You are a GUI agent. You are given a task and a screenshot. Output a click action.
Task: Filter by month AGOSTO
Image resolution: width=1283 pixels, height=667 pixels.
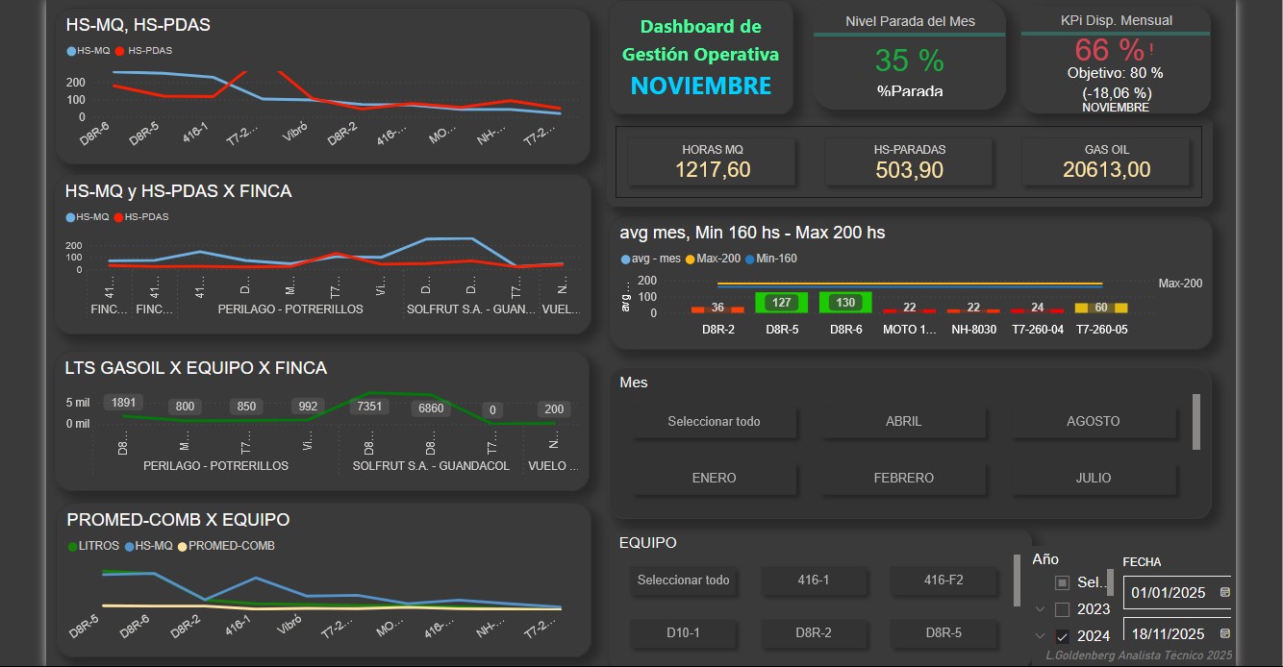[x=1094, y=421]
